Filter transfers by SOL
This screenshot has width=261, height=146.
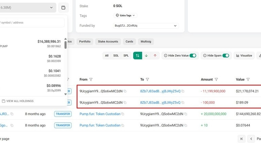[116, 56]
